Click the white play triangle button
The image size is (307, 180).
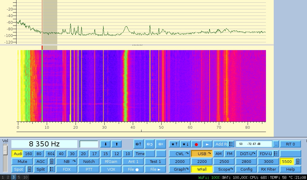pos(207,144)
